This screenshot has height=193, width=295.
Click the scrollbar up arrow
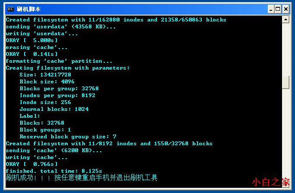[x=286, y=19]
